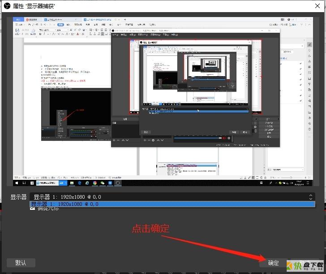Viewport: 326px width, 274px height.
Task: Click the up-down arrows at the display dropdown's right end
Action: pos(311,197)
